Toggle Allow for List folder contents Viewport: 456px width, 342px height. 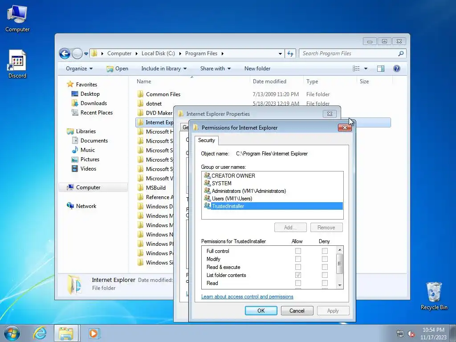[x=298, y=275]
